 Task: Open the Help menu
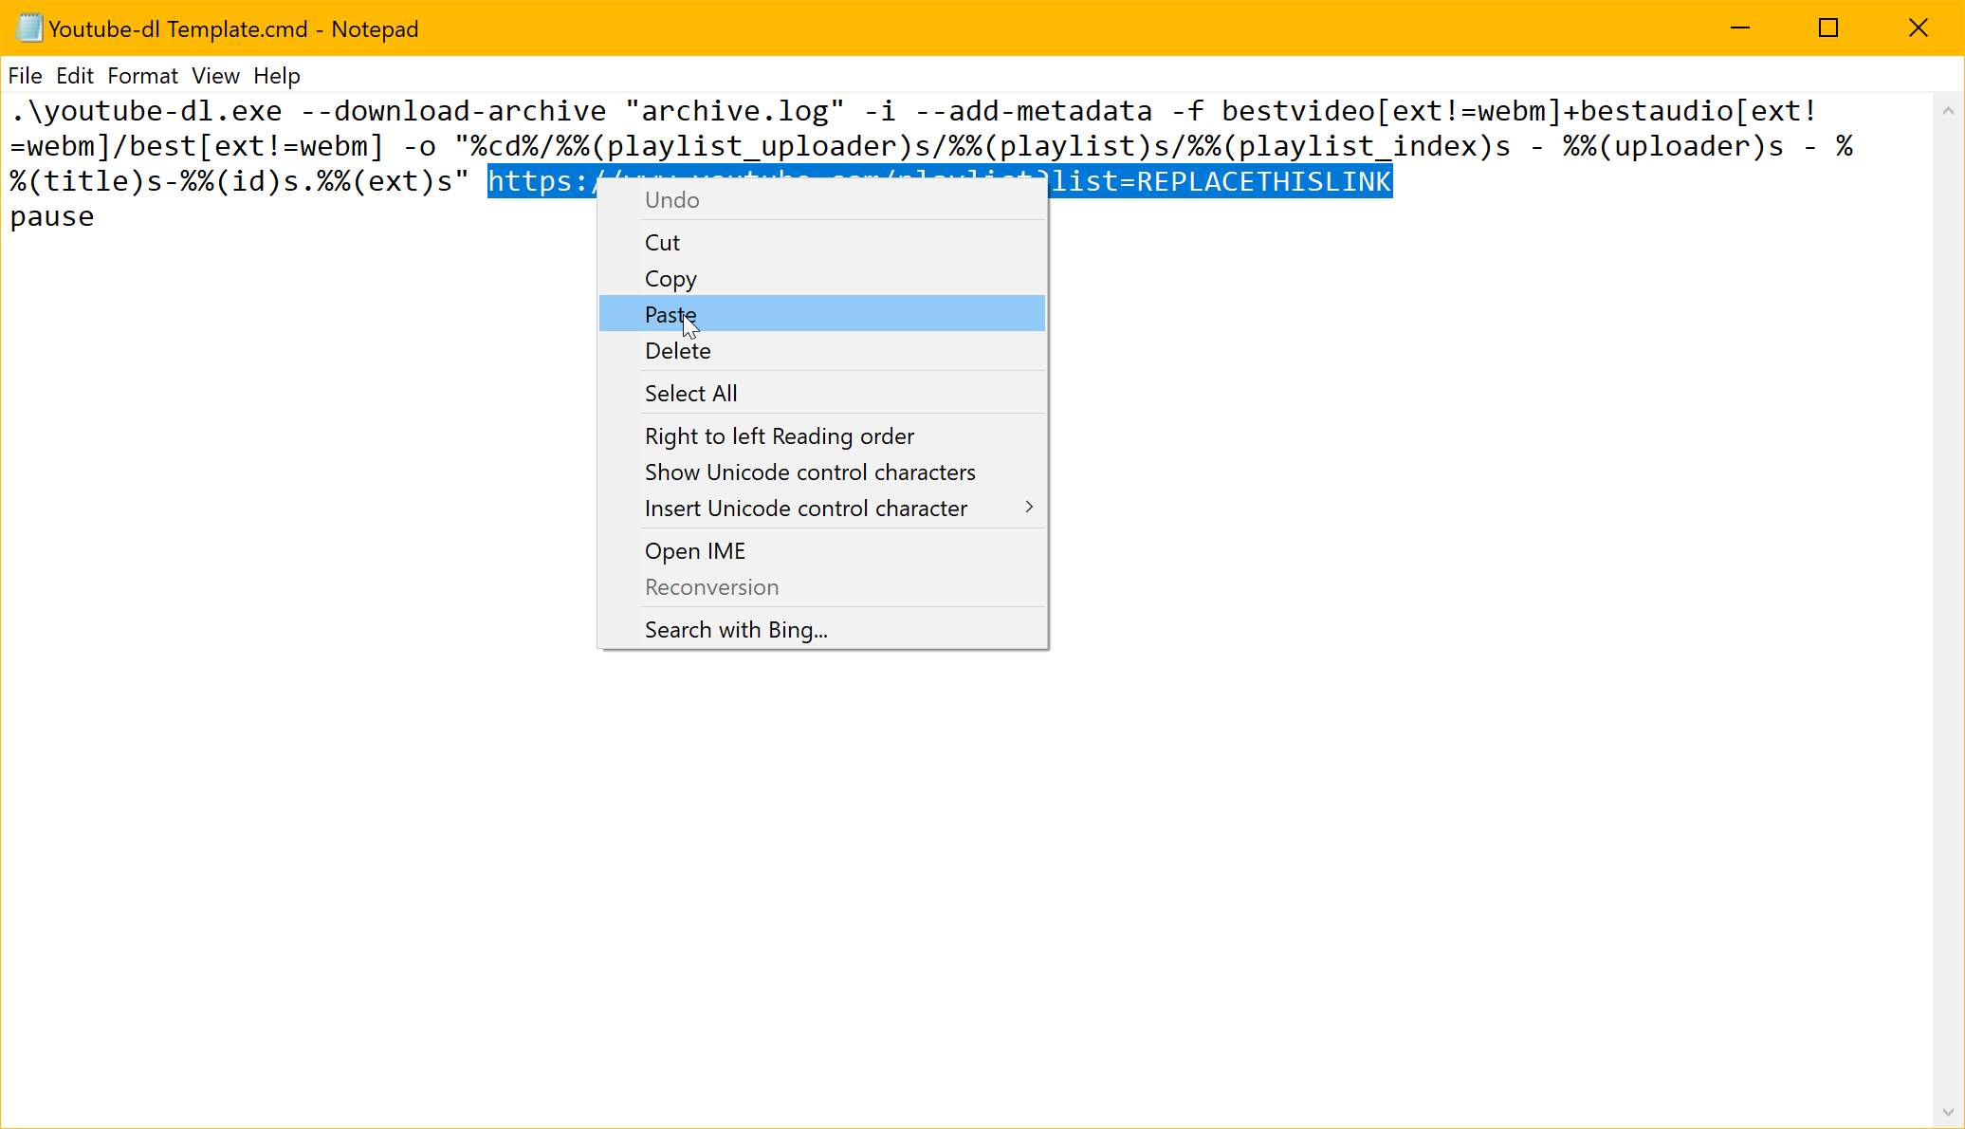tap(276, 76)
